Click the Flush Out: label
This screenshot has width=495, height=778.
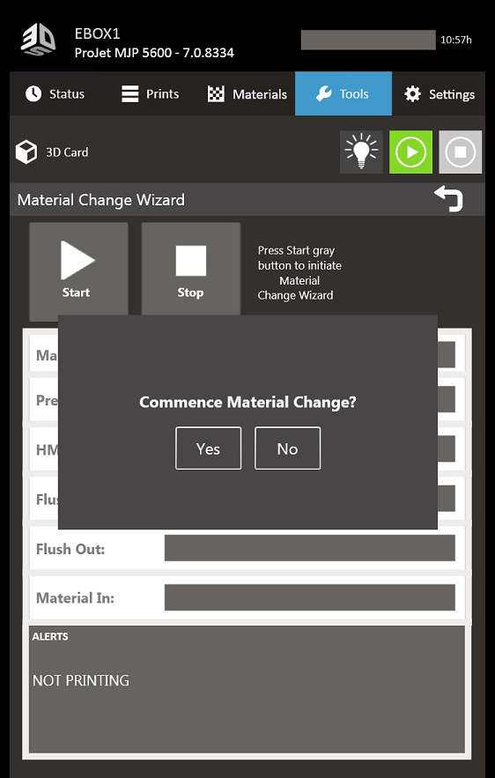tap(70, 549)
